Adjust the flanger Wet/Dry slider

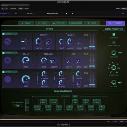point(92,47)
